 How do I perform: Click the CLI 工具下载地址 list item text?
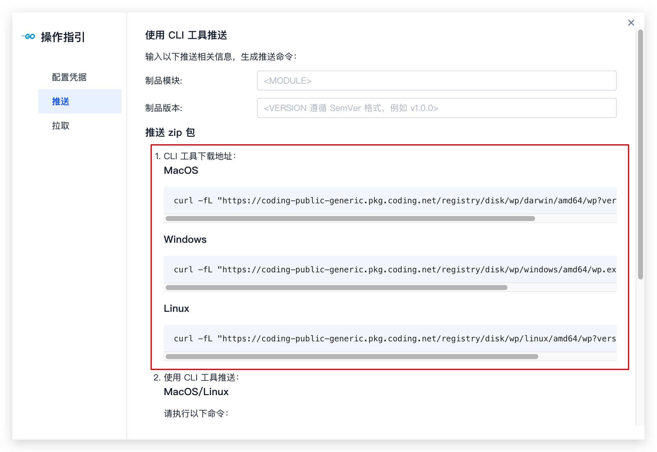click(x=200, y=156)
